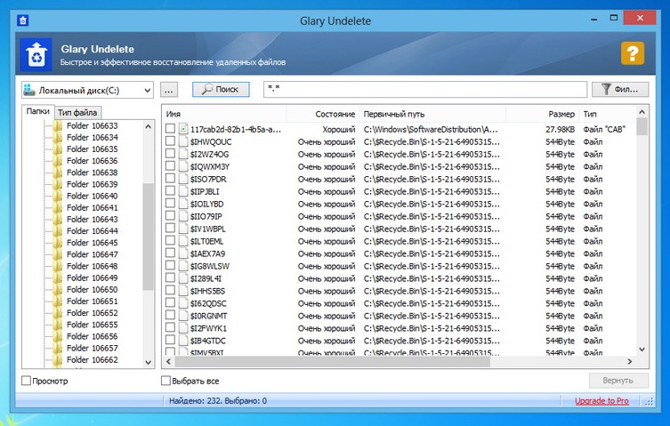The height and width of the screenshot is (426, 670).
Task: Switch to the Папки tab
Action: [x=38, y=111]
